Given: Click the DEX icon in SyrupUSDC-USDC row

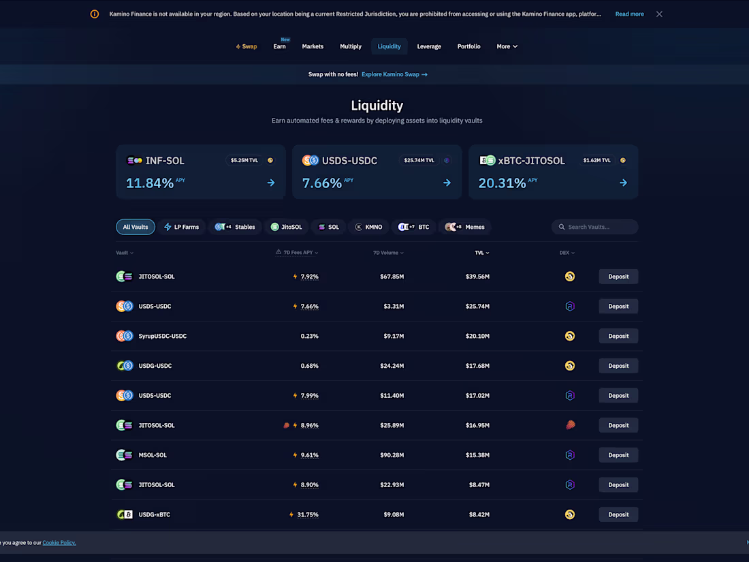Looking at the screenshot, I should tap(570, 336).
